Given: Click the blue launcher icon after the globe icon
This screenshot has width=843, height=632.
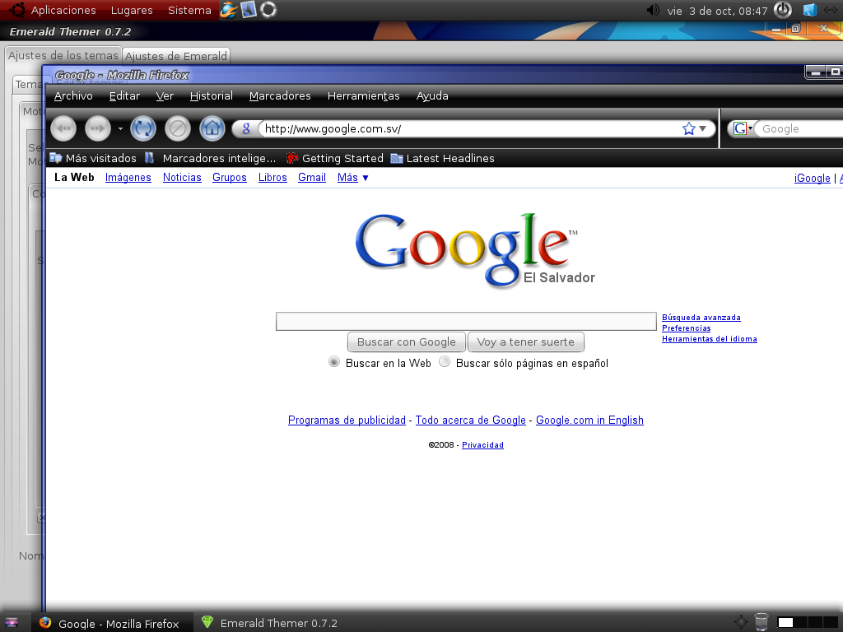Looking at the screenshot, I should pyautogui.click(x=249, y=10).
